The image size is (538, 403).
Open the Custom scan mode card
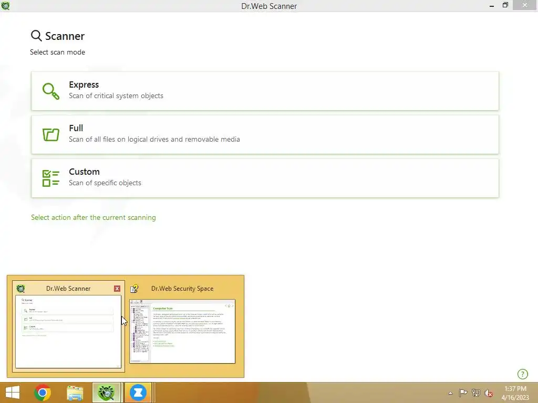tap(265, 178)
